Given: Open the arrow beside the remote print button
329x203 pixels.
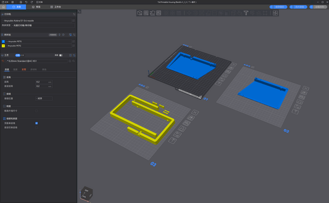Looking at the screenshot, I should pyautogui.click(x=312, y=7).
